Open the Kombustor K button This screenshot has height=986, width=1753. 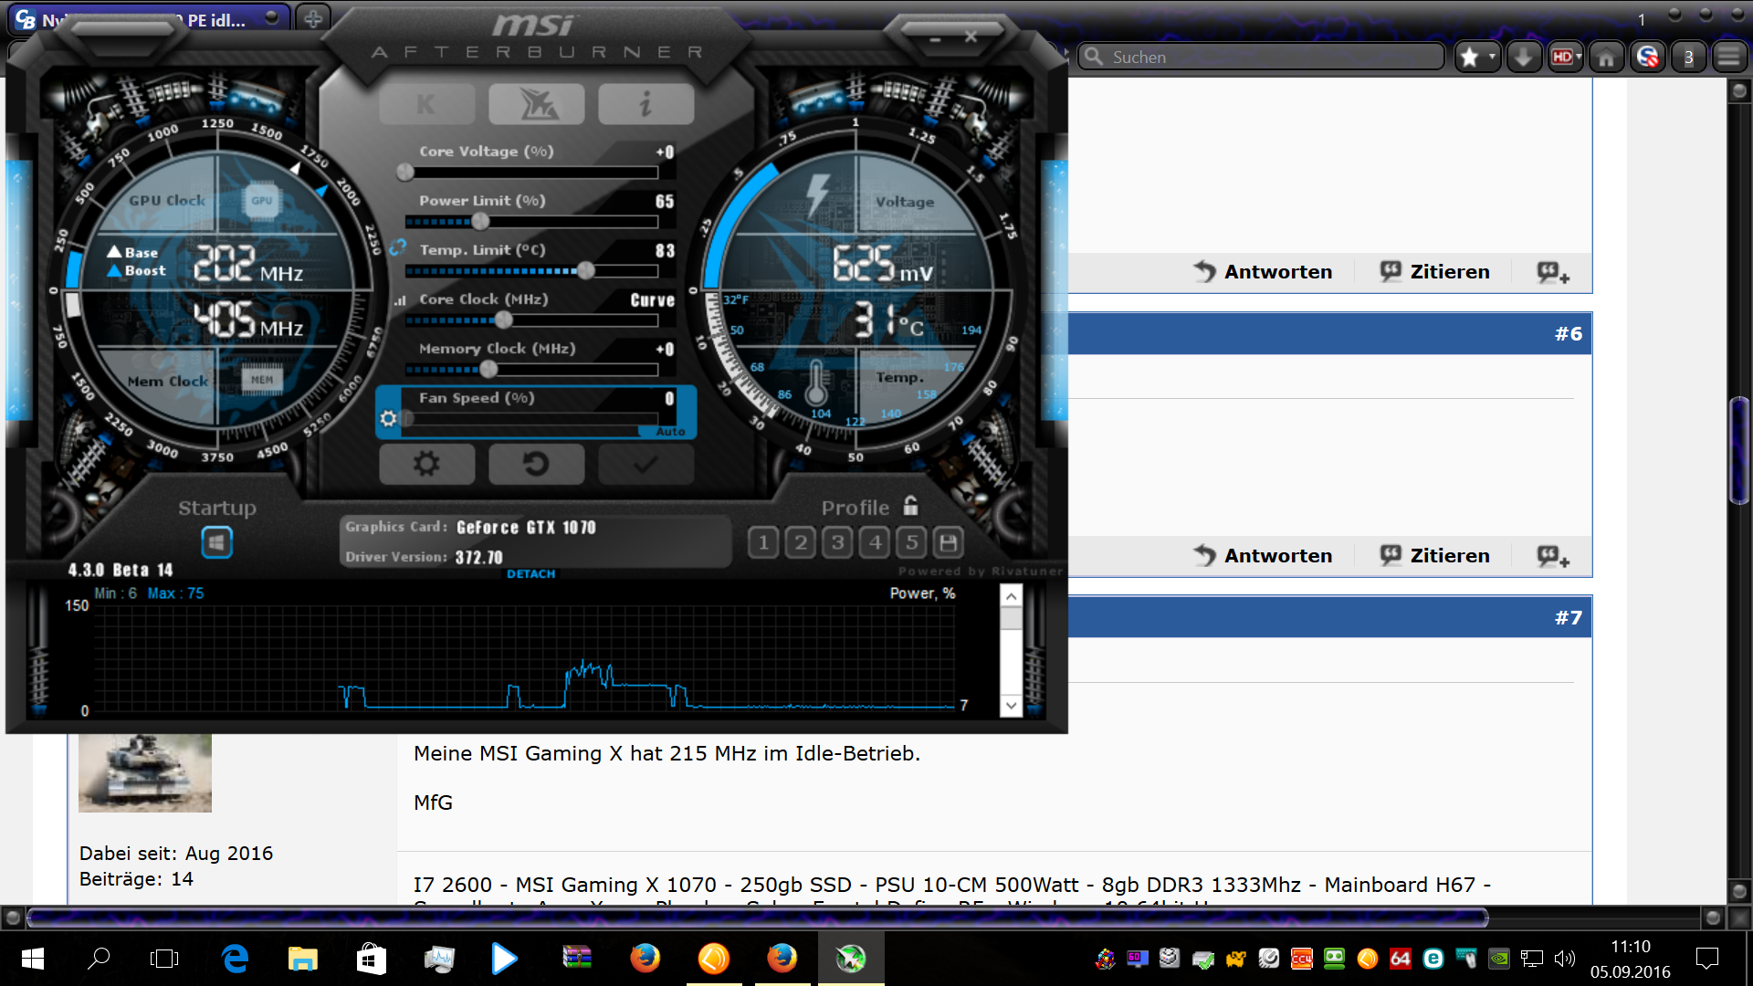[x=426, y=104]
